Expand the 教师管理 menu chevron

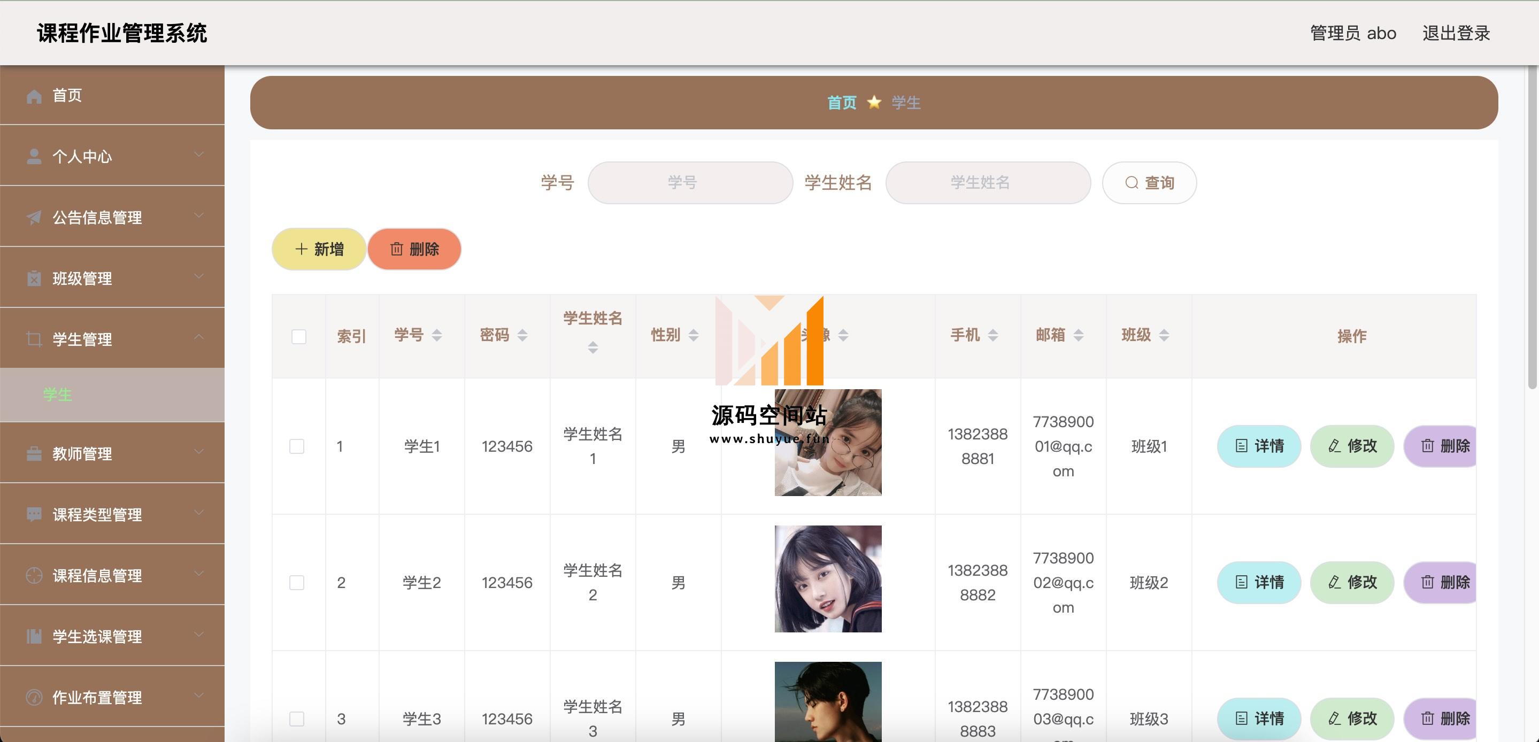point(199,452)
